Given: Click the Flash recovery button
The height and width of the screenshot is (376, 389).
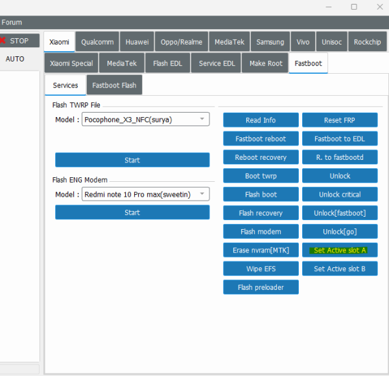Looking at the screenshot, I should pyautogui.click(x=261, y=213).
